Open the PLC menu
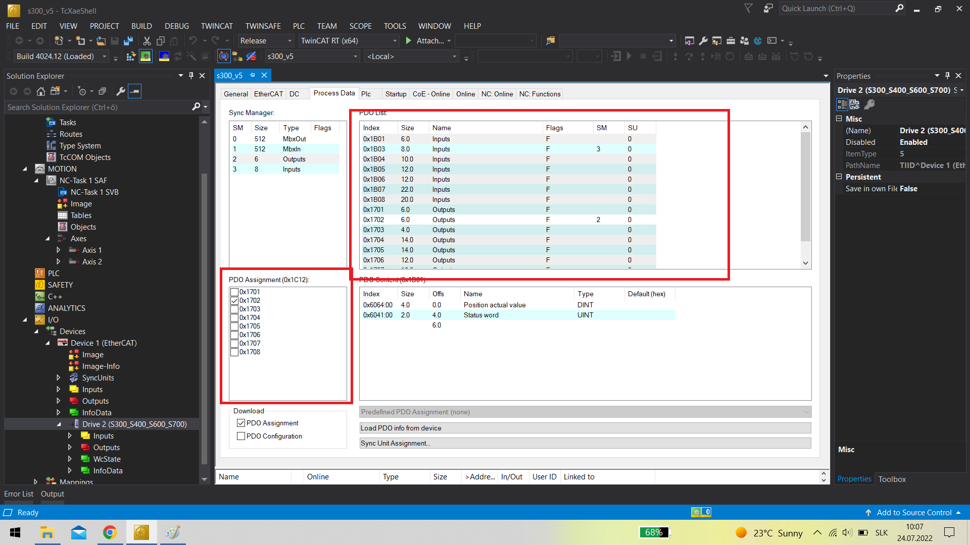Image resolution: width=970 pixels, height=545 pixels. (x=299, y=26)
